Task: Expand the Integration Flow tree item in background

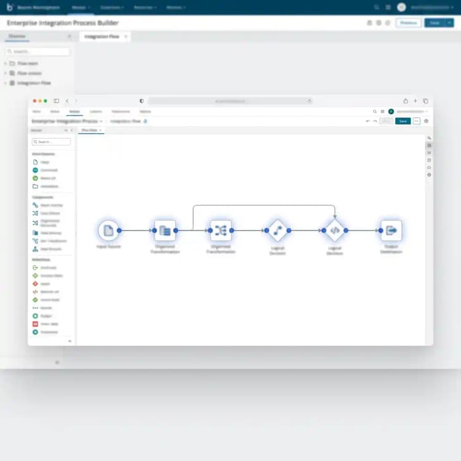Action: tap(6, 83)
